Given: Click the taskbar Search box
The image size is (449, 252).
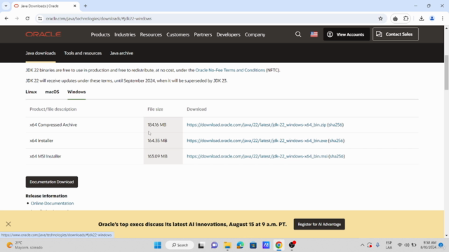Looking at the screenshot, I should (180, 245).
